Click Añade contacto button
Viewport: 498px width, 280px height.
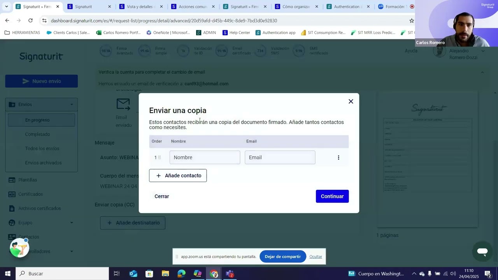click(x=178, y=175)
